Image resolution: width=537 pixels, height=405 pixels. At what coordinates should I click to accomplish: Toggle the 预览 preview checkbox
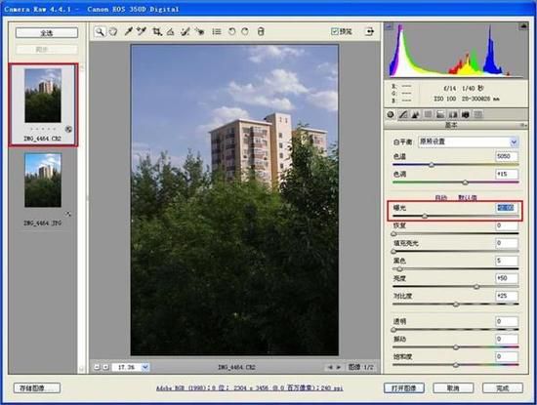point(334,31)
